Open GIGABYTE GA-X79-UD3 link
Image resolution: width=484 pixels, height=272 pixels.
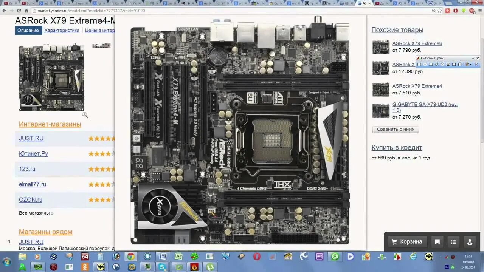tap(425, 107)
